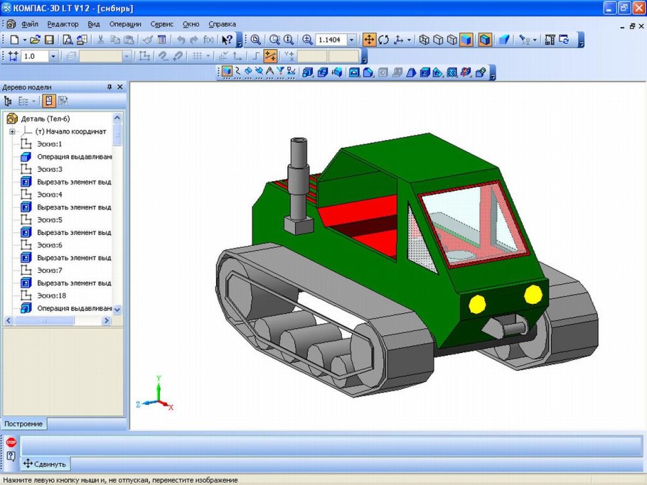Select the wireframe display mode icon
Screen dimensions: 647x485
coord(424,40)
